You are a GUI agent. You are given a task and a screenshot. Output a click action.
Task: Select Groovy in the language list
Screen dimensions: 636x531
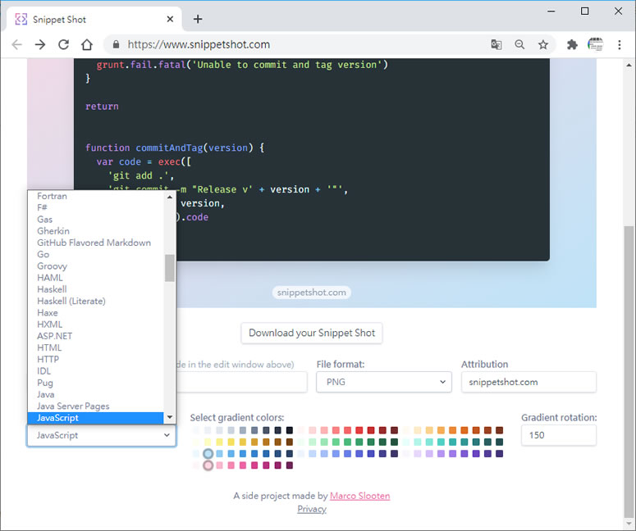(95, 266)
